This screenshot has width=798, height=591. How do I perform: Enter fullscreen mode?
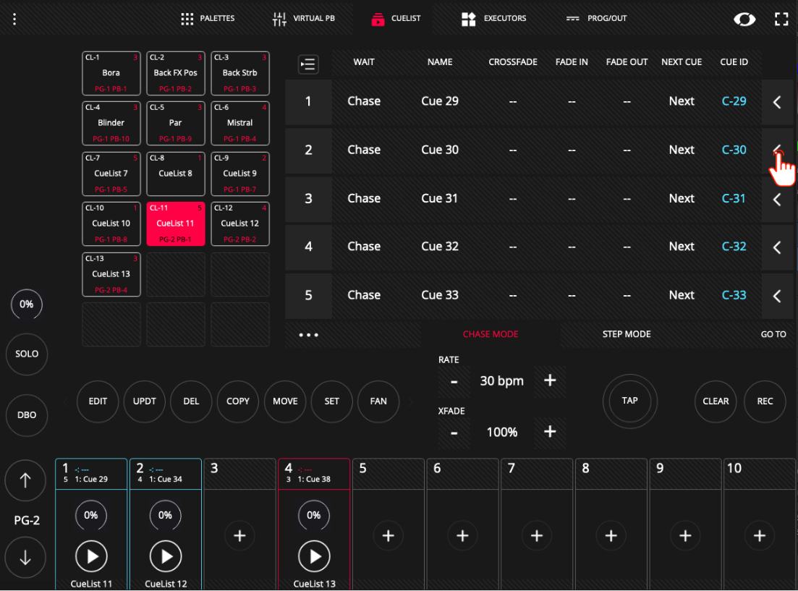pos(781,20)
